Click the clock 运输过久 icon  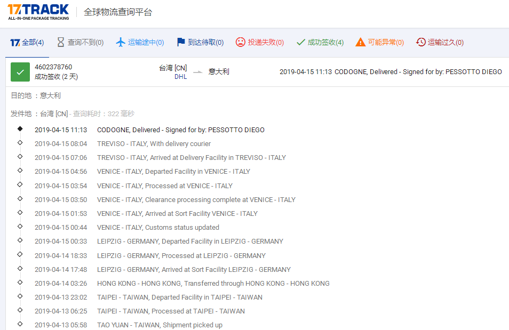(x=421, y=42)
